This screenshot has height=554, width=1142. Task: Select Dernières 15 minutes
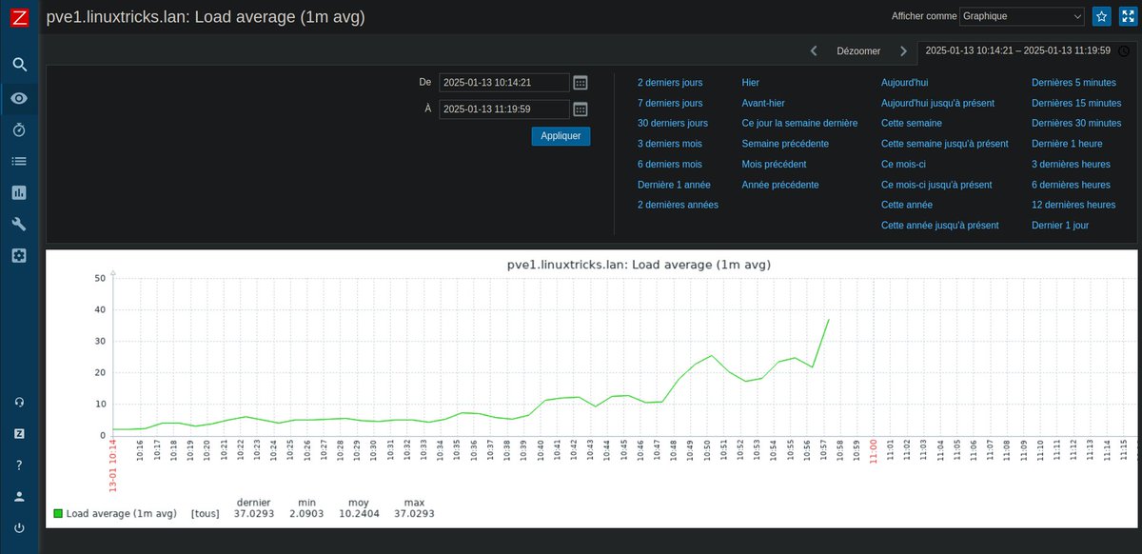(1077, 103)
